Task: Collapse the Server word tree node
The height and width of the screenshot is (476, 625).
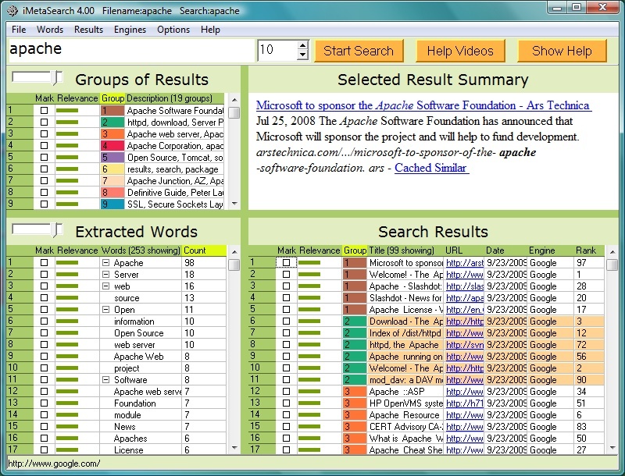Action: 105,274
